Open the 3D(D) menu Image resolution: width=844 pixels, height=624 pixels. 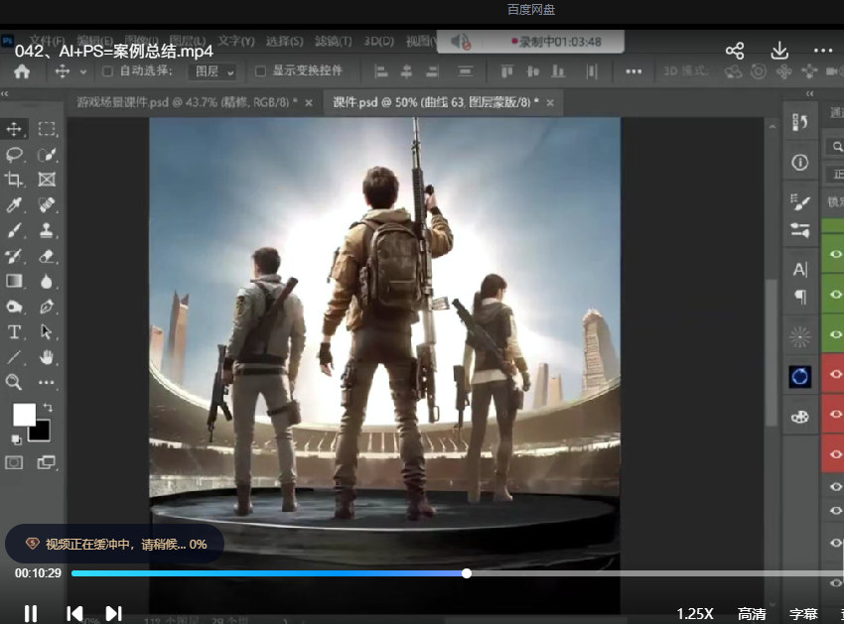coord(379,42)
